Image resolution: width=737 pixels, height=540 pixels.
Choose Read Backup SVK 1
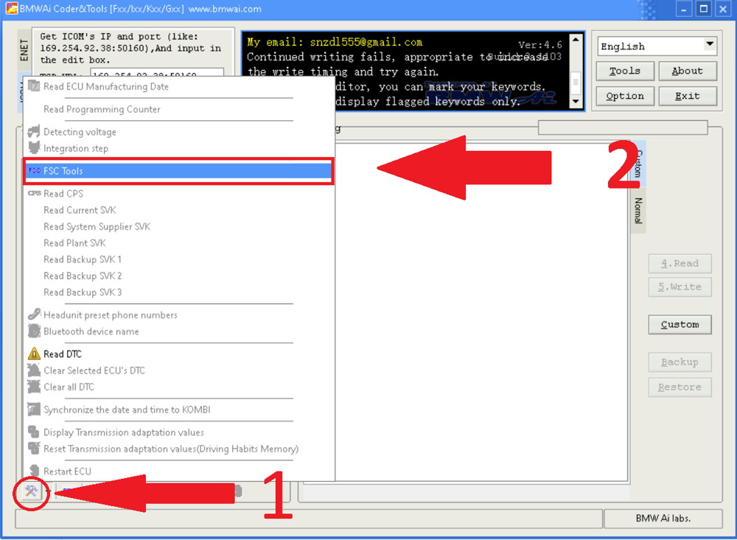pyautogui.click(x=83, y=259)
